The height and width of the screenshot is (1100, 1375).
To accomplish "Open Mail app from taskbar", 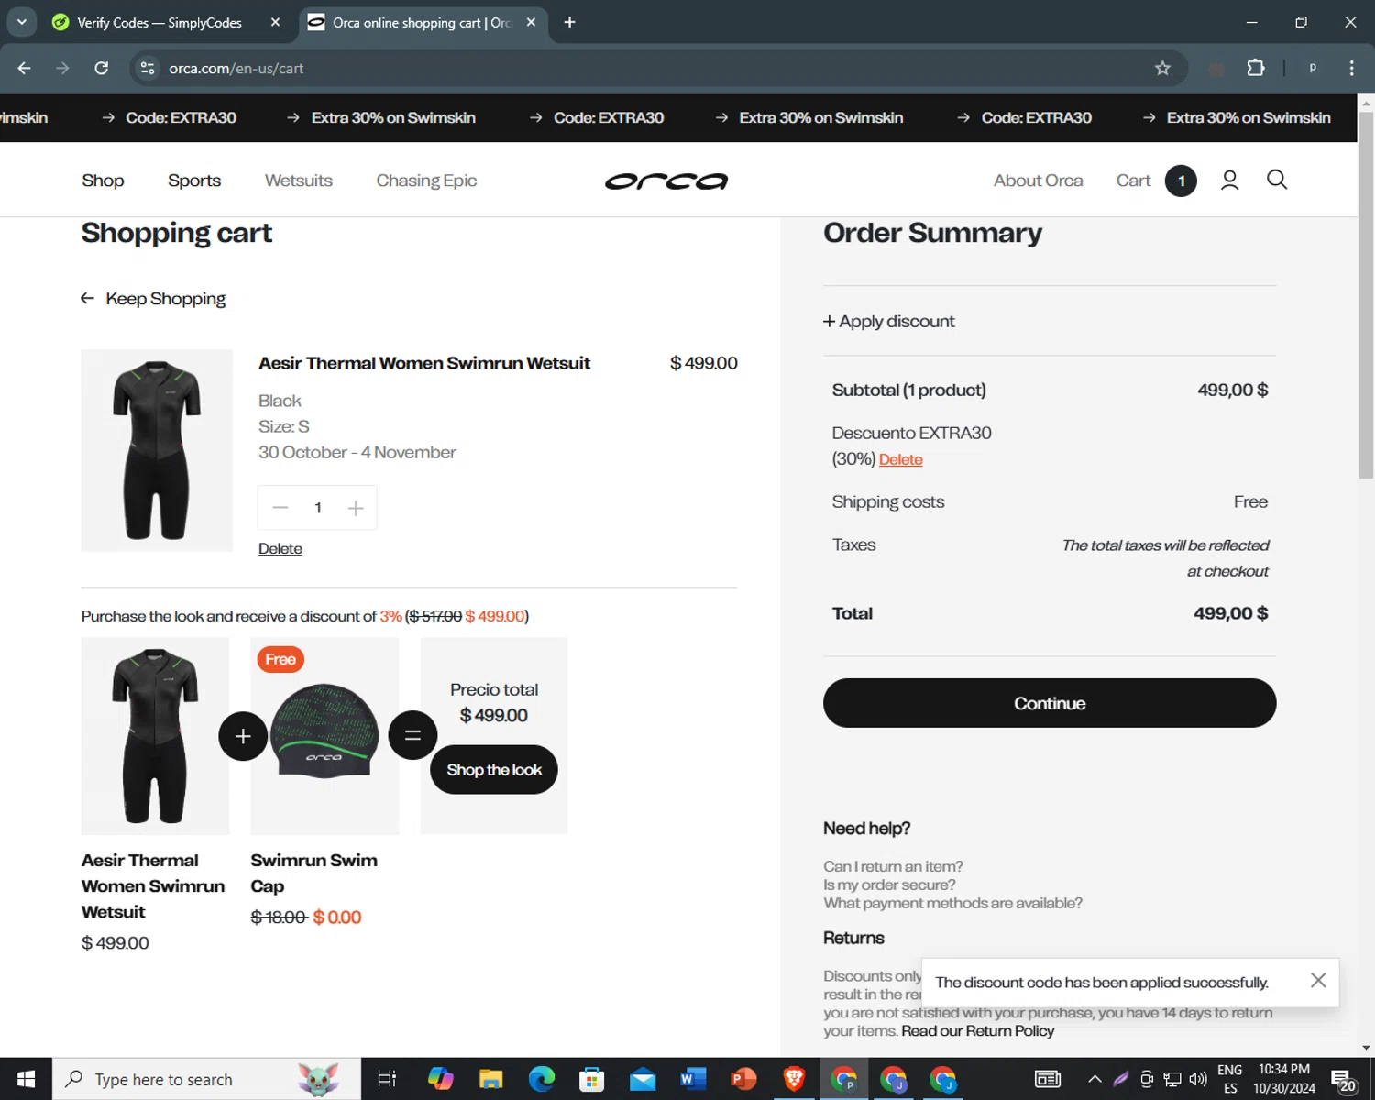I will coord(643,1079).
